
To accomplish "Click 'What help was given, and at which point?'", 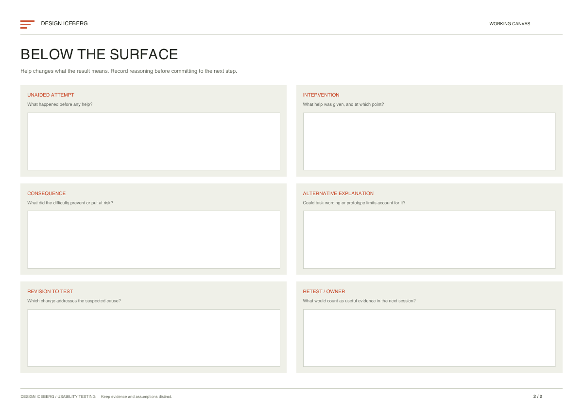I will (343, 104).
